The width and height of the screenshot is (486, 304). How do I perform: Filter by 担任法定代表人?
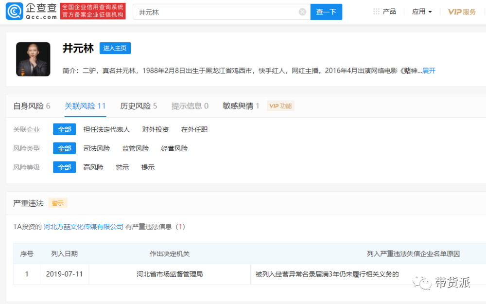pos(106,130)
